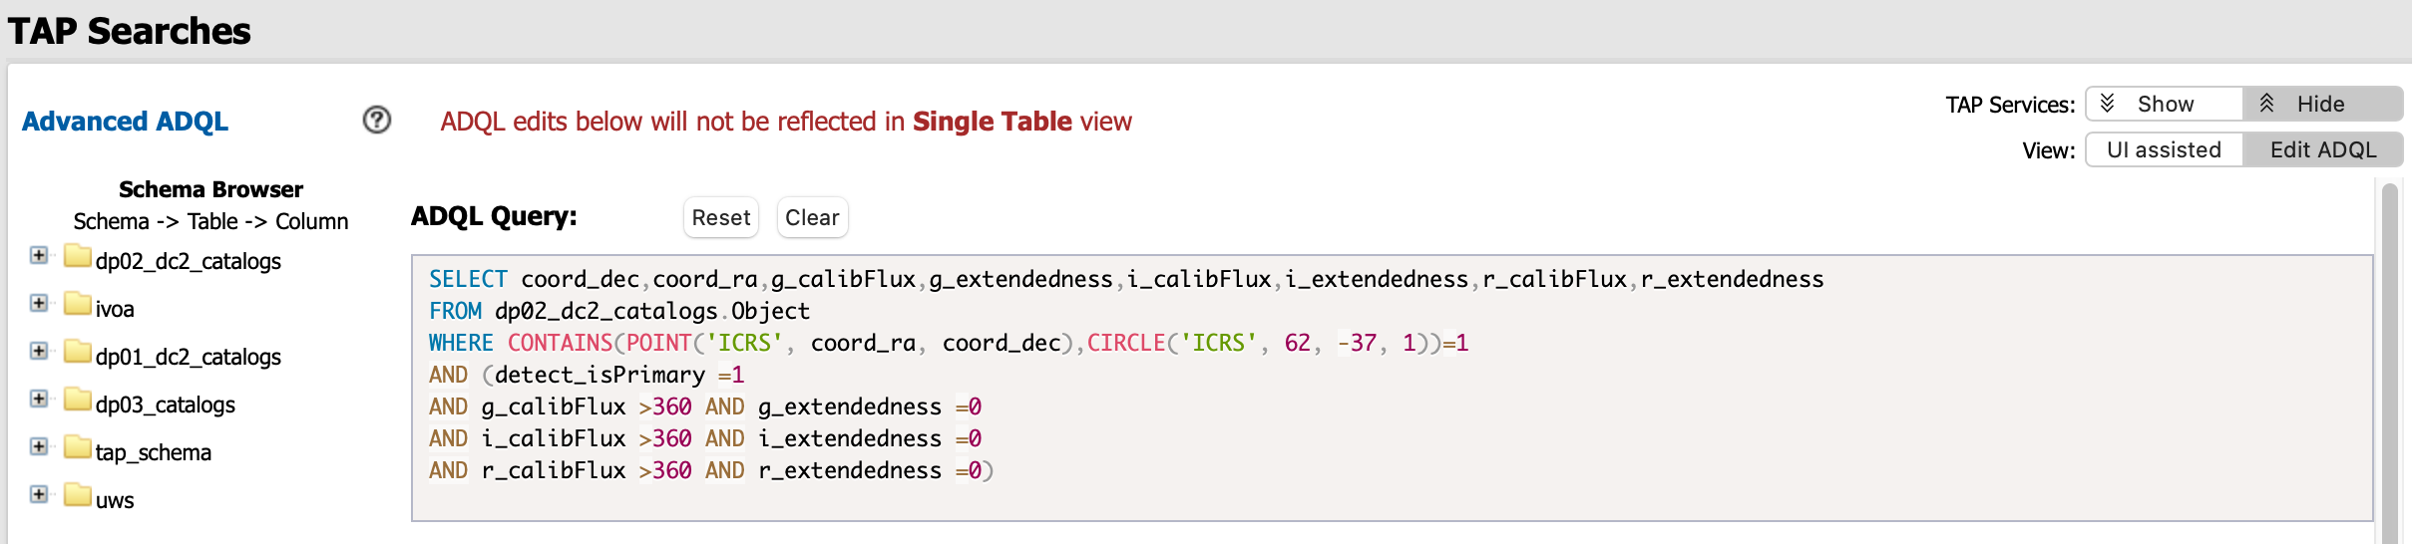This screenshot has width=2412, height=544.
Task: Click the uws folder icon
Action: point(77,496)
